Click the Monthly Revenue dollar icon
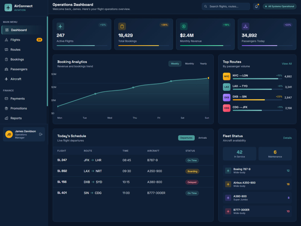 184,26
